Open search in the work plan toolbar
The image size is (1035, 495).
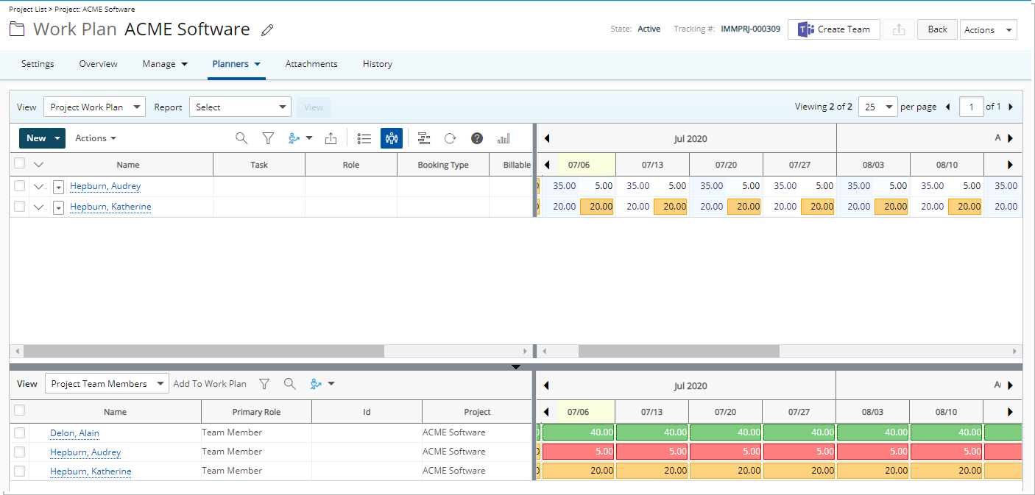click(241, 138)
